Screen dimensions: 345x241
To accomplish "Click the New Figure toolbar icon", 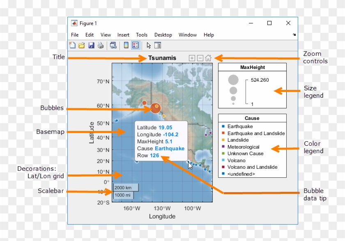I will click(73, 45).
